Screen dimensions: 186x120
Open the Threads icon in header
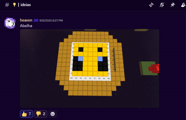click(x=151, y=5)
